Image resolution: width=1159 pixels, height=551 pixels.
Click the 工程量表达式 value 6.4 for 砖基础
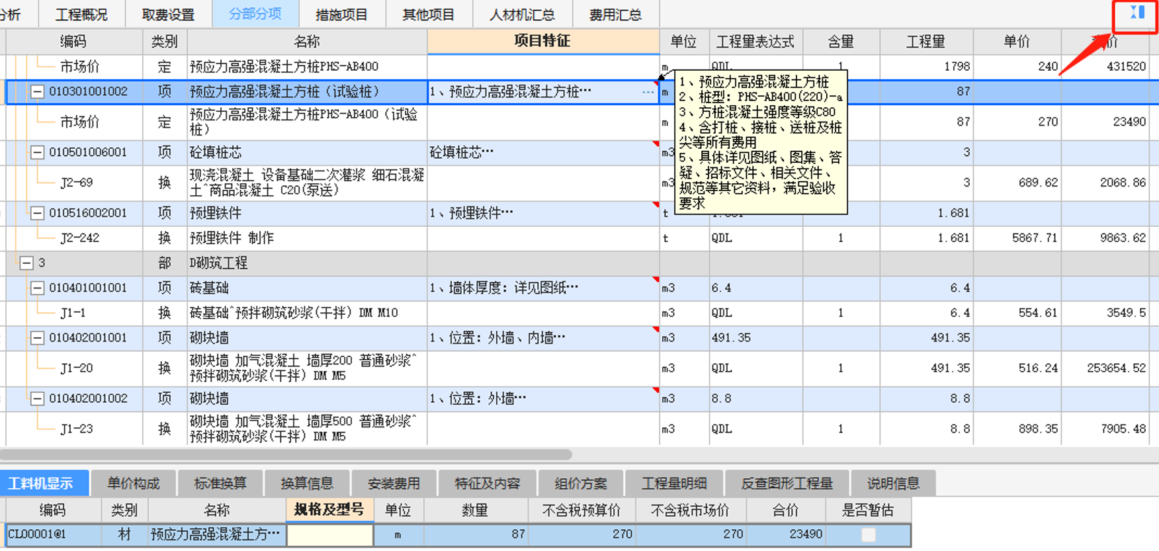pos(721,288)
